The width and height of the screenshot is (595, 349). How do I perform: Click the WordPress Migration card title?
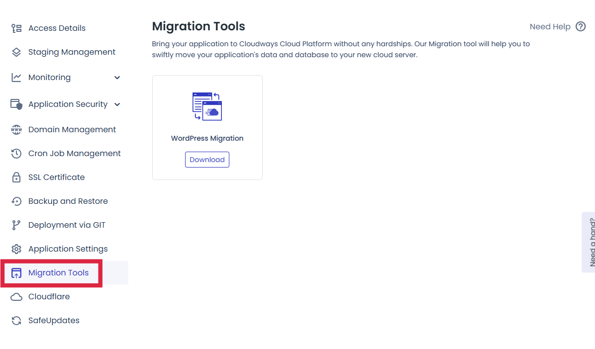click(207, 139)
